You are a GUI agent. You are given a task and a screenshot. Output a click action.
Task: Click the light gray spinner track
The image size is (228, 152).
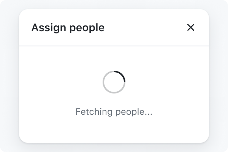(x=105, y=88)
